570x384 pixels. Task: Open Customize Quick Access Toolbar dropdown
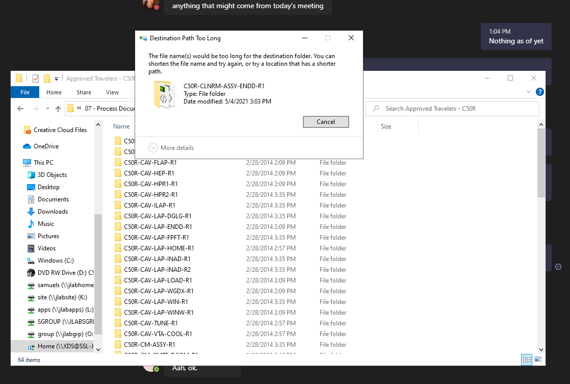tap(56, 79)
